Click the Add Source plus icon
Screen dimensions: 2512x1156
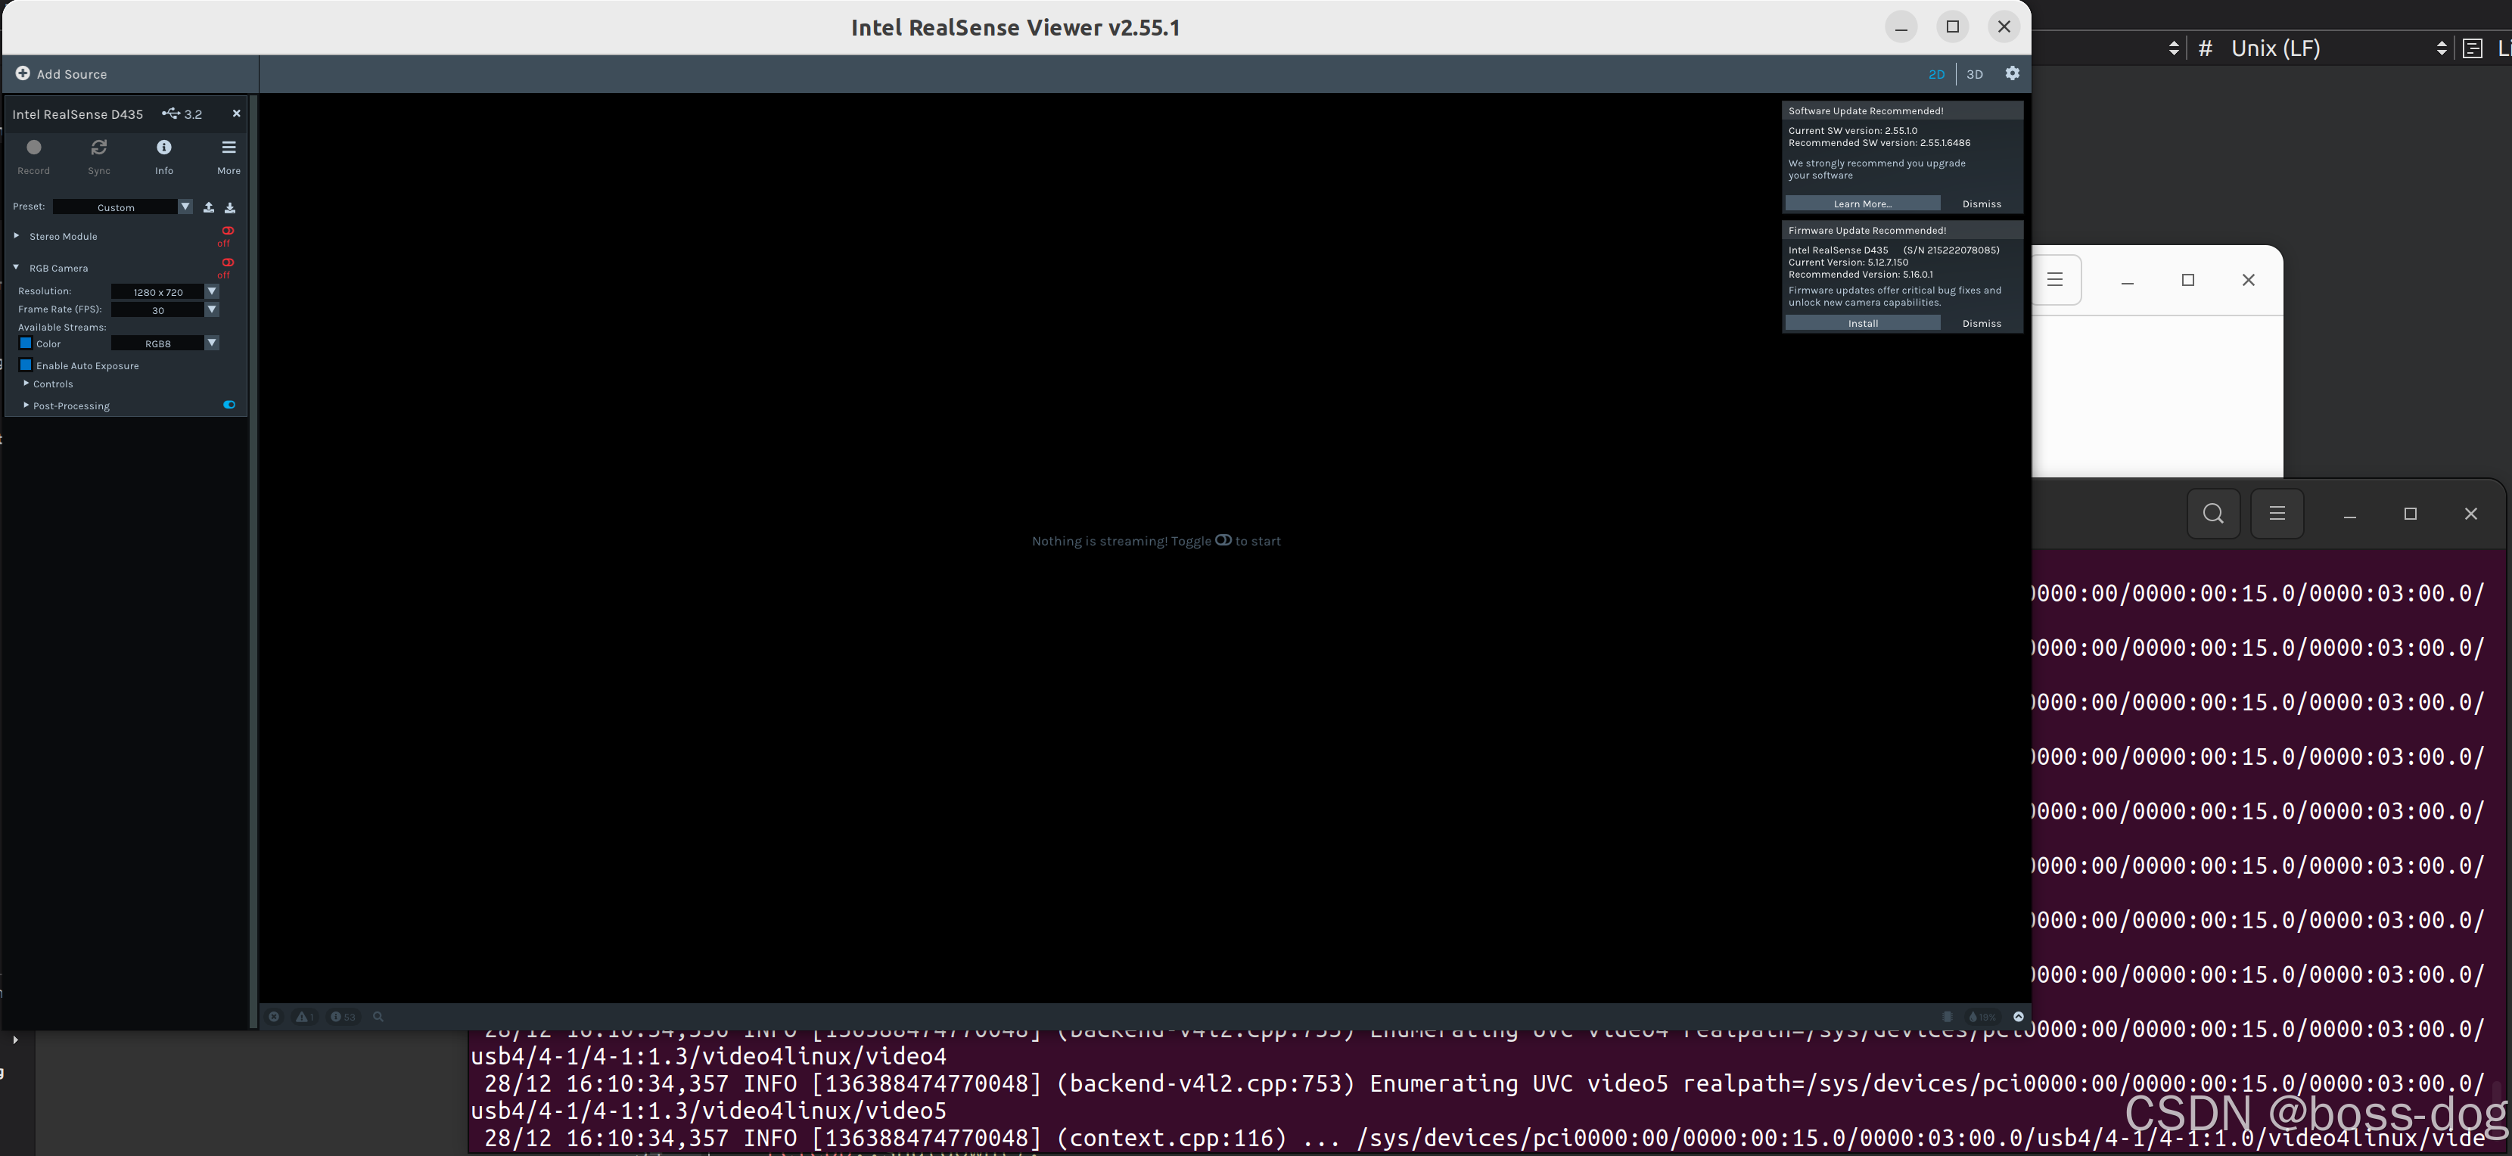coord(23,73)
